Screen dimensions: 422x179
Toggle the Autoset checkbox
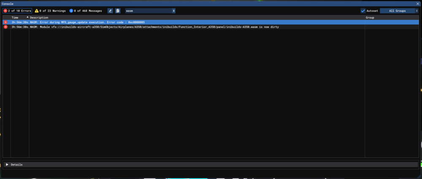point(363,11)
